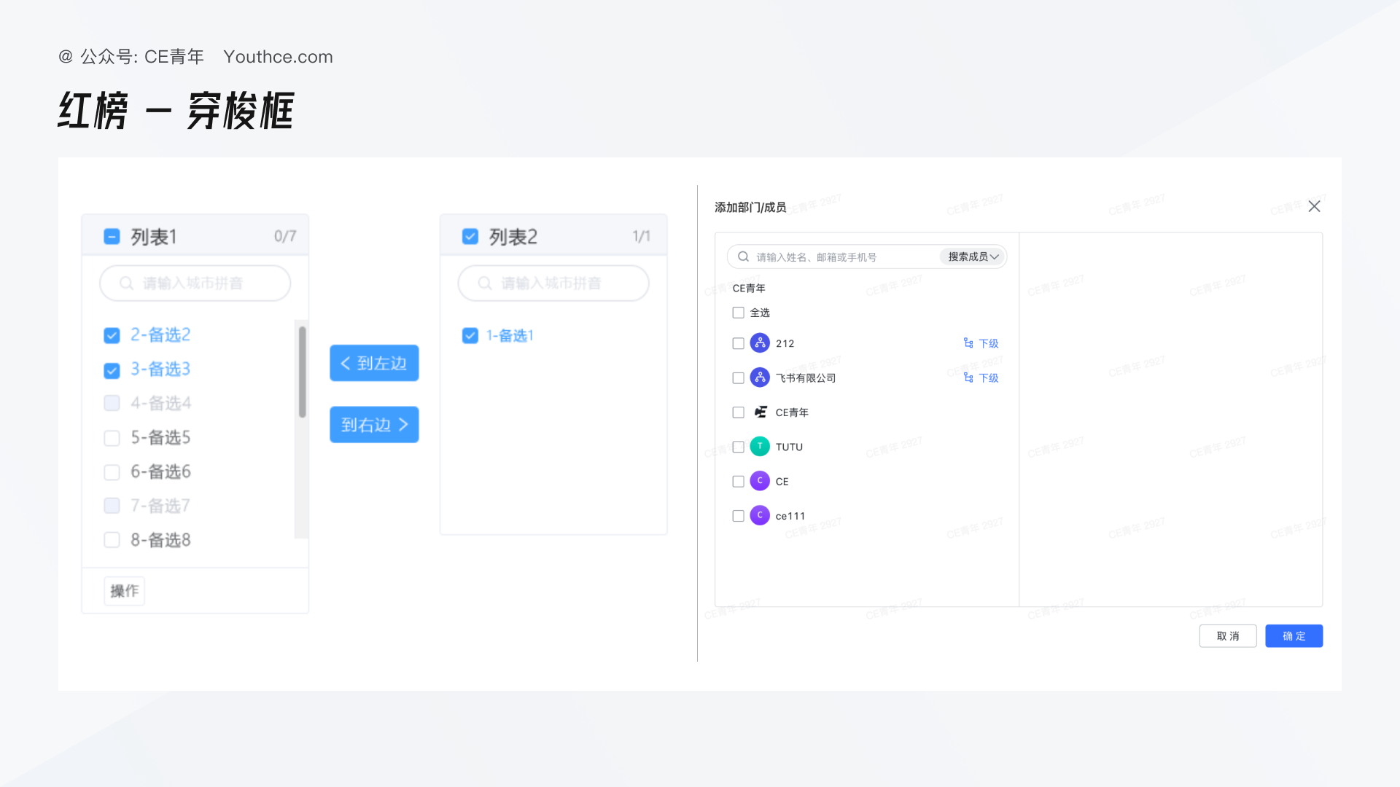The height and width of the screenshot is (787, 1400).
Task: Click 操作 menu item in 列表1
Action: point(125,591)
